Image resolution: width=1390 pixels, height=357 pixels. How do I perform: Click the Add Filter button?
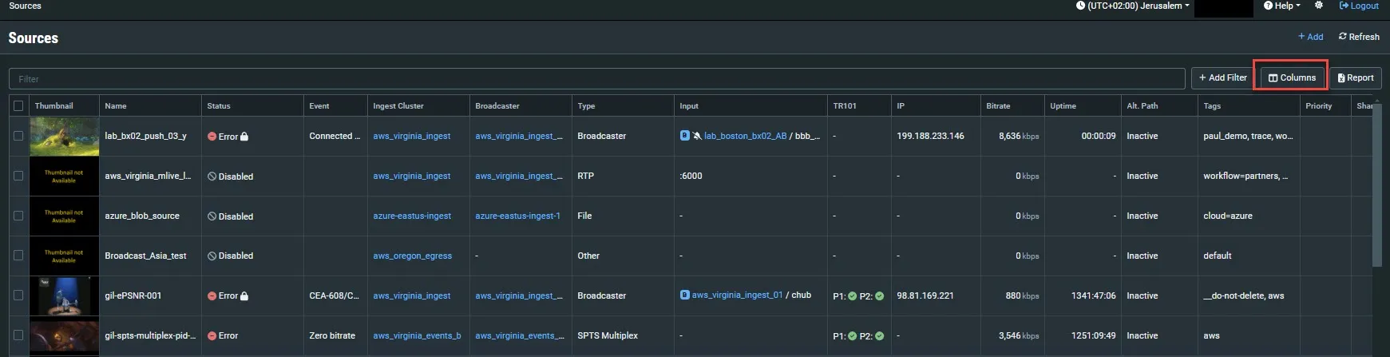click(x=1222, y=77)
